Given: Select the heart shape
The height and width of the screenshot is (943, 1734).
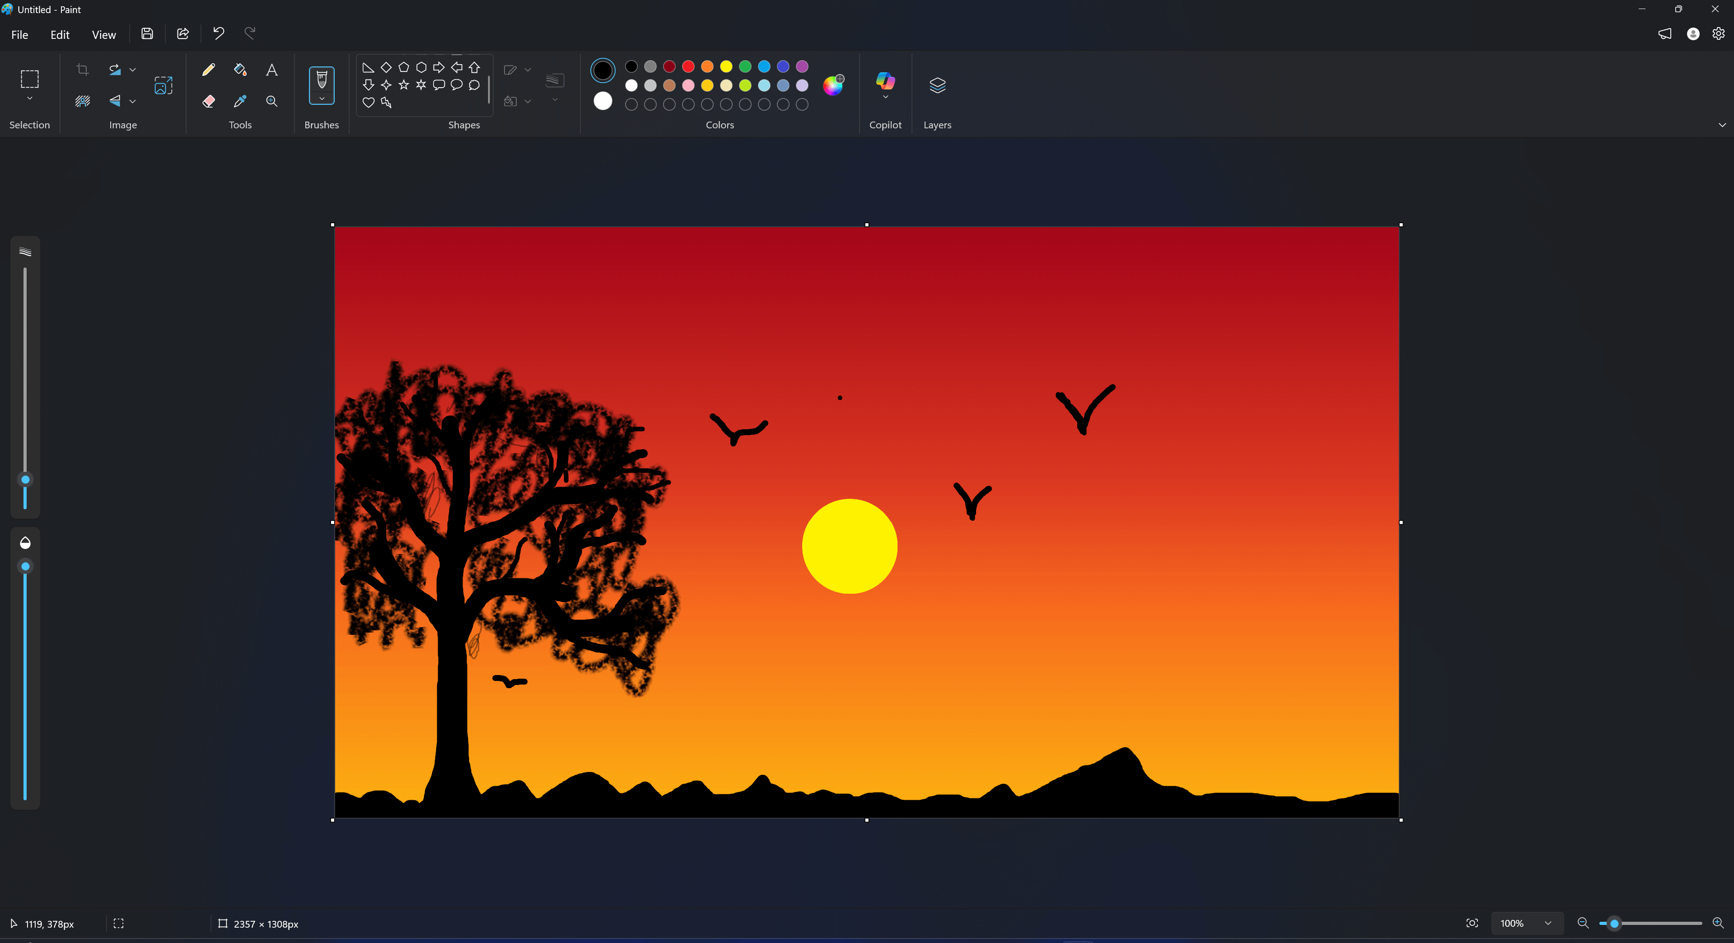Looking at the screenshot, I should [x=368, y=103].
